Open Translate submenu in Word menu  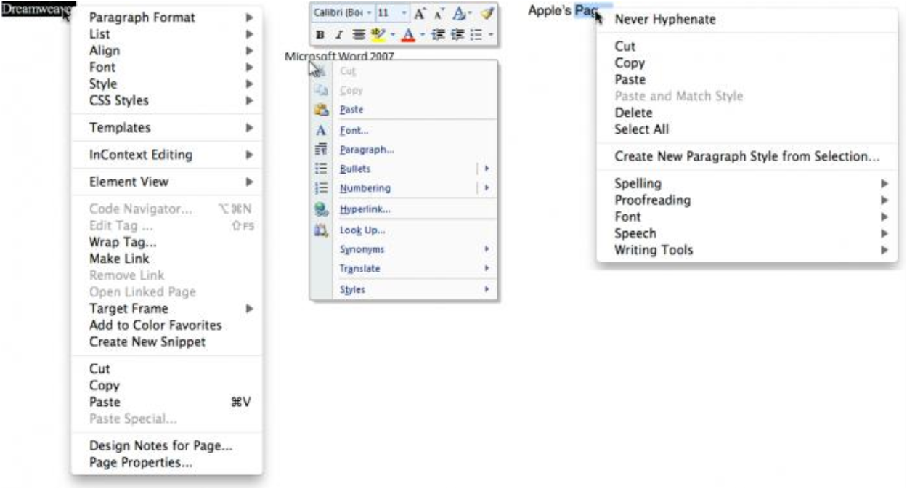(415, 268)
